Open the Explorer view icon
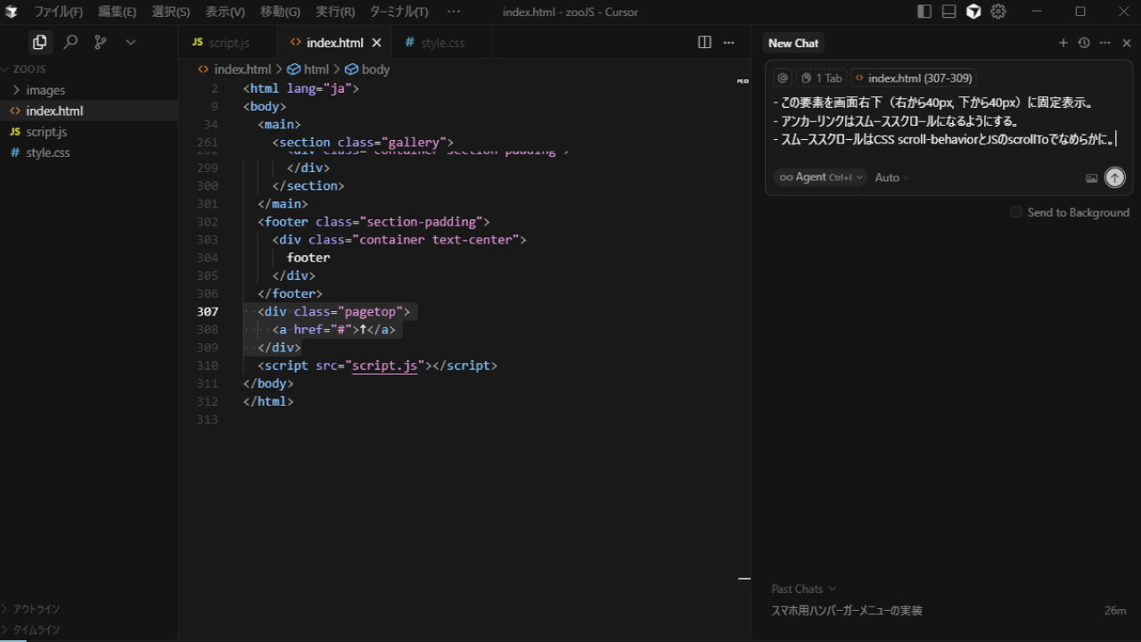Screen dimensions: 1141x642 coord(39,42)
